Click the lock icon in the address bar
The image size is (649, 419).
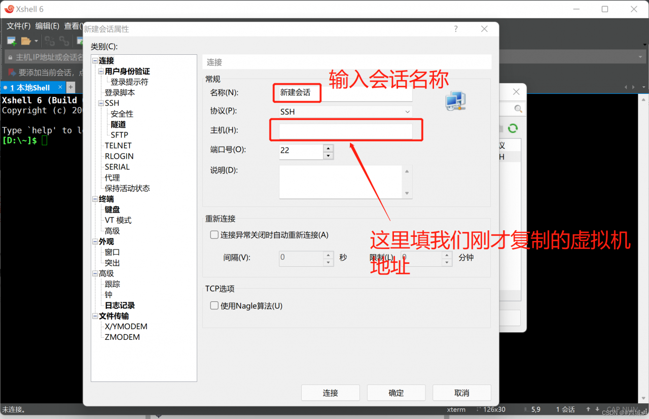tap(10, 57)
